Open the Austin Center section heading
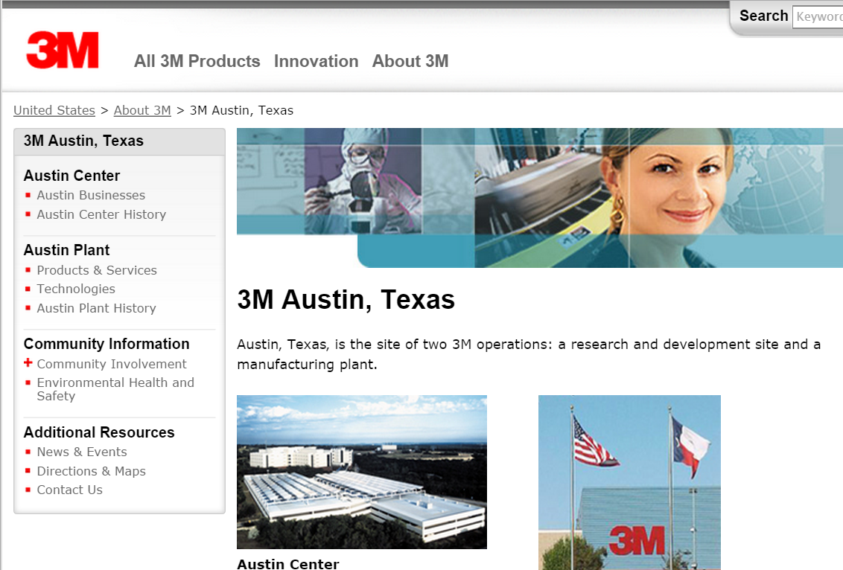 pyautogui.click(x=71, y=176)
